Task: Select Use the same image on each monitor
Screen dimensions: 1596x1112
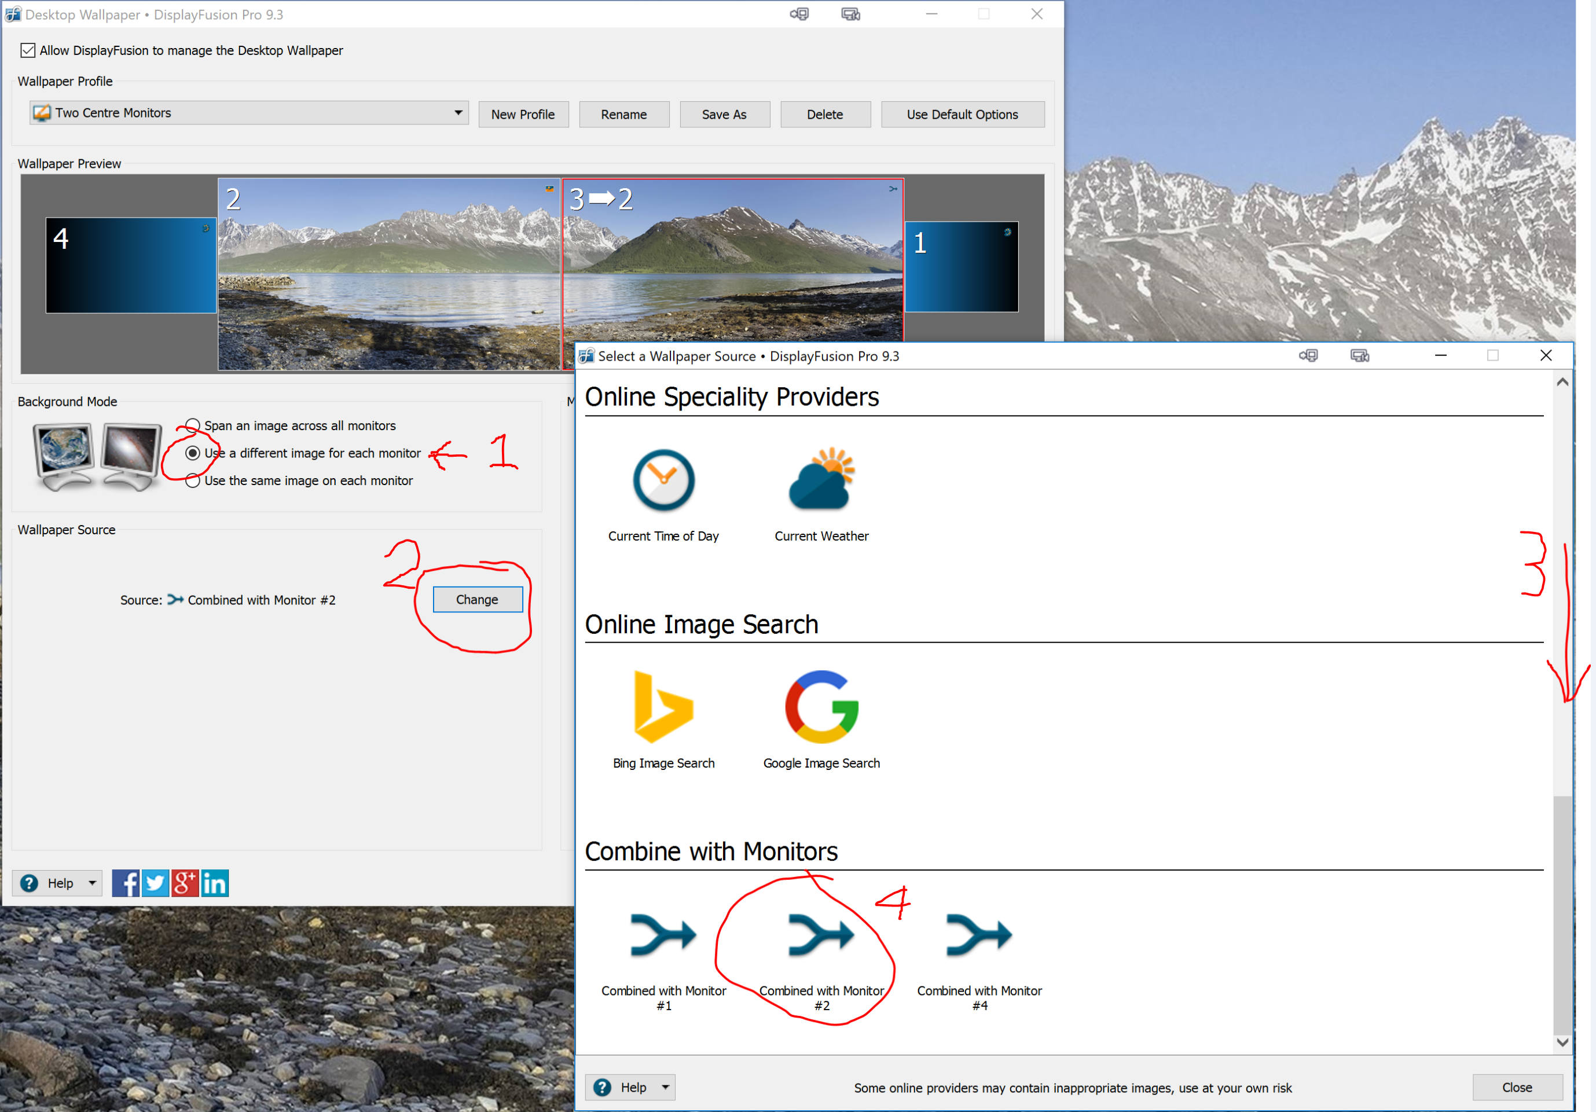Action: pos(193,481)
